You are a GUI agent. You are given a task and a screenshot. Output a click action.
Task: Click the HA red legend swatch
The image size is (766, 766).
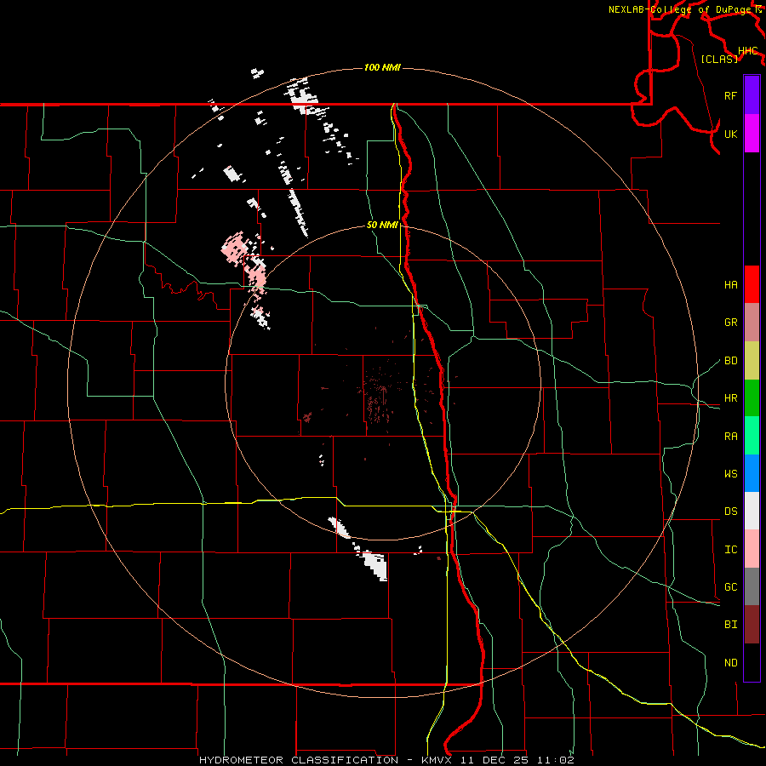[x=752, y=284]
